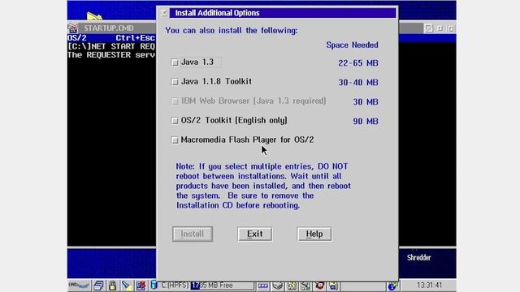The width and height of the screenshot is (520, 292).
Task: Click the blue info globe icon near clock
Action: click(x=392, y=286)
